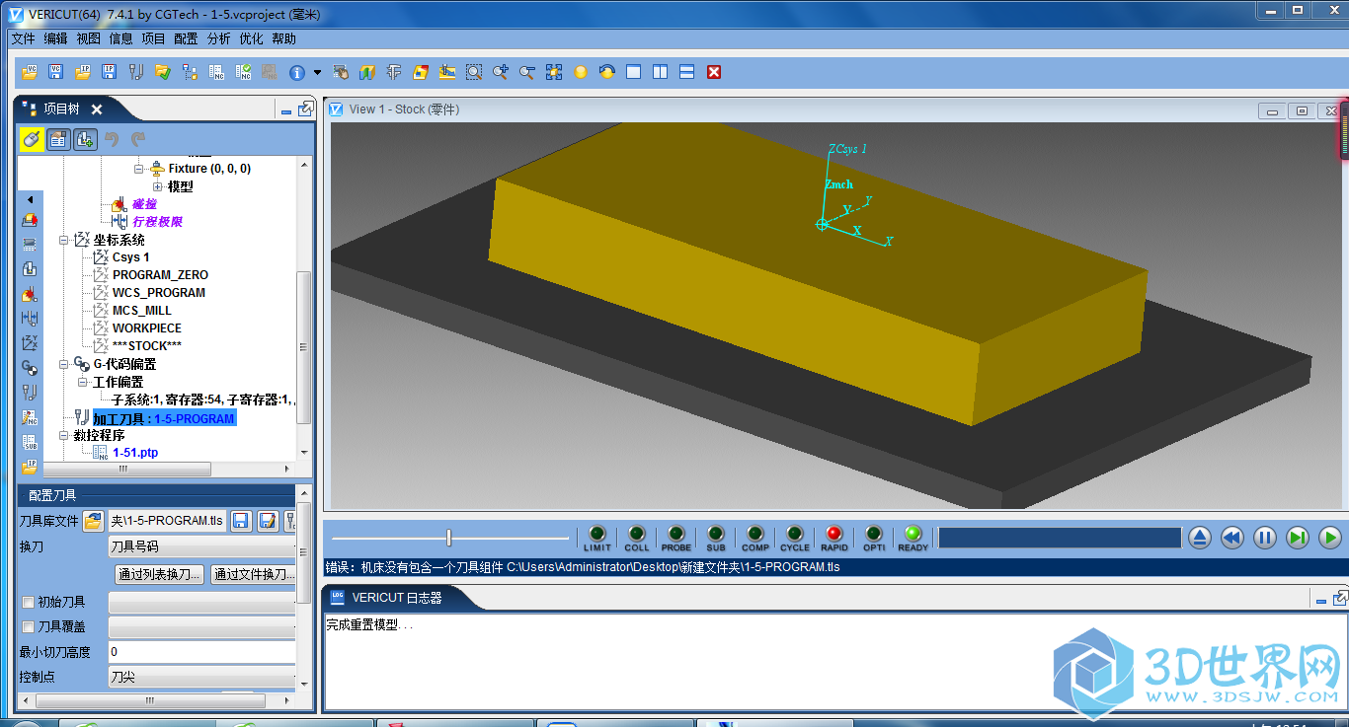The width and height of the screenshot is (1349, 727).
Task: Switch to two side-by-side views layout
Action: 661,72
